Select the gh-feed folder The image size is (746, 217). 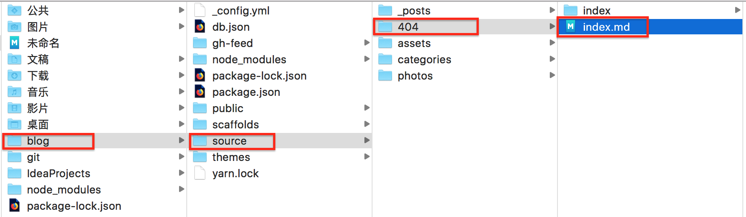click(232, 43)
